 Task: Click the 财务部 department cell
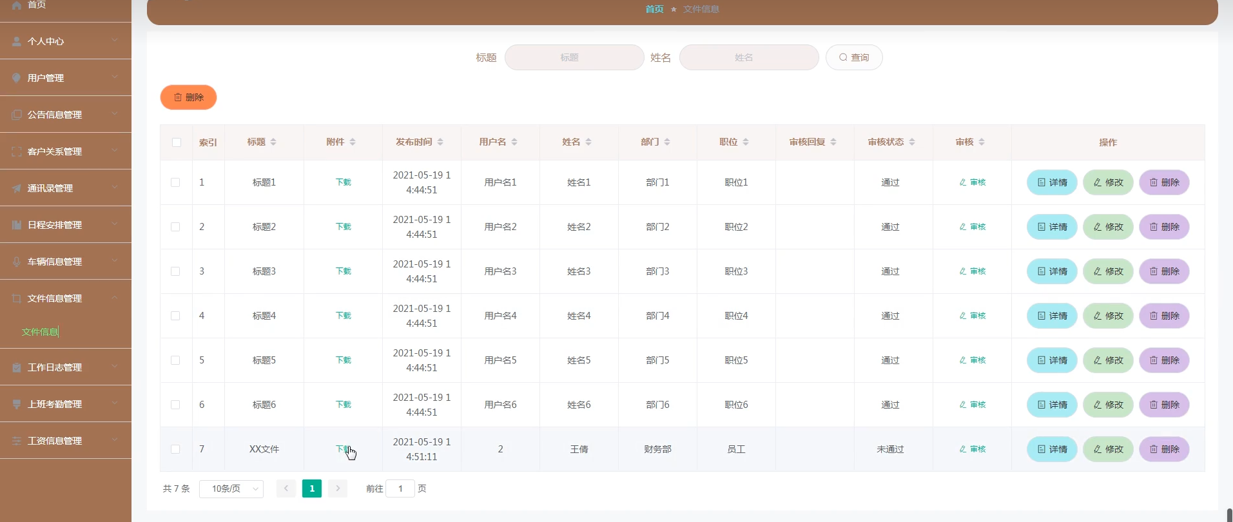[657, 449]
